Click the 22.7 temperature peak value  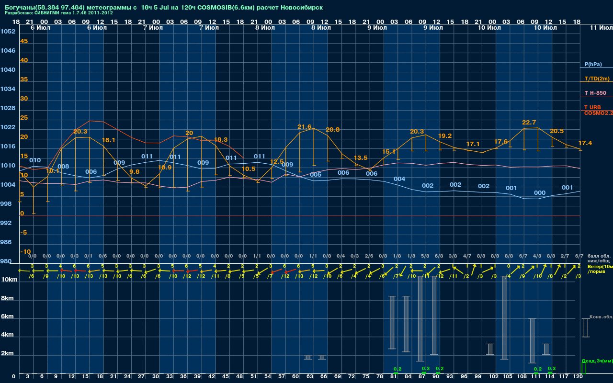coord(529,123)
